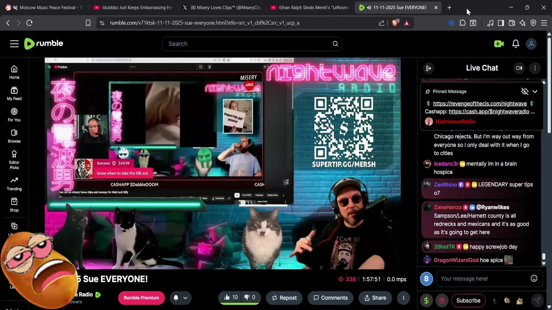Open the Home sidebar item
Viewport: 552px width, 310px height.
point(14,72)
